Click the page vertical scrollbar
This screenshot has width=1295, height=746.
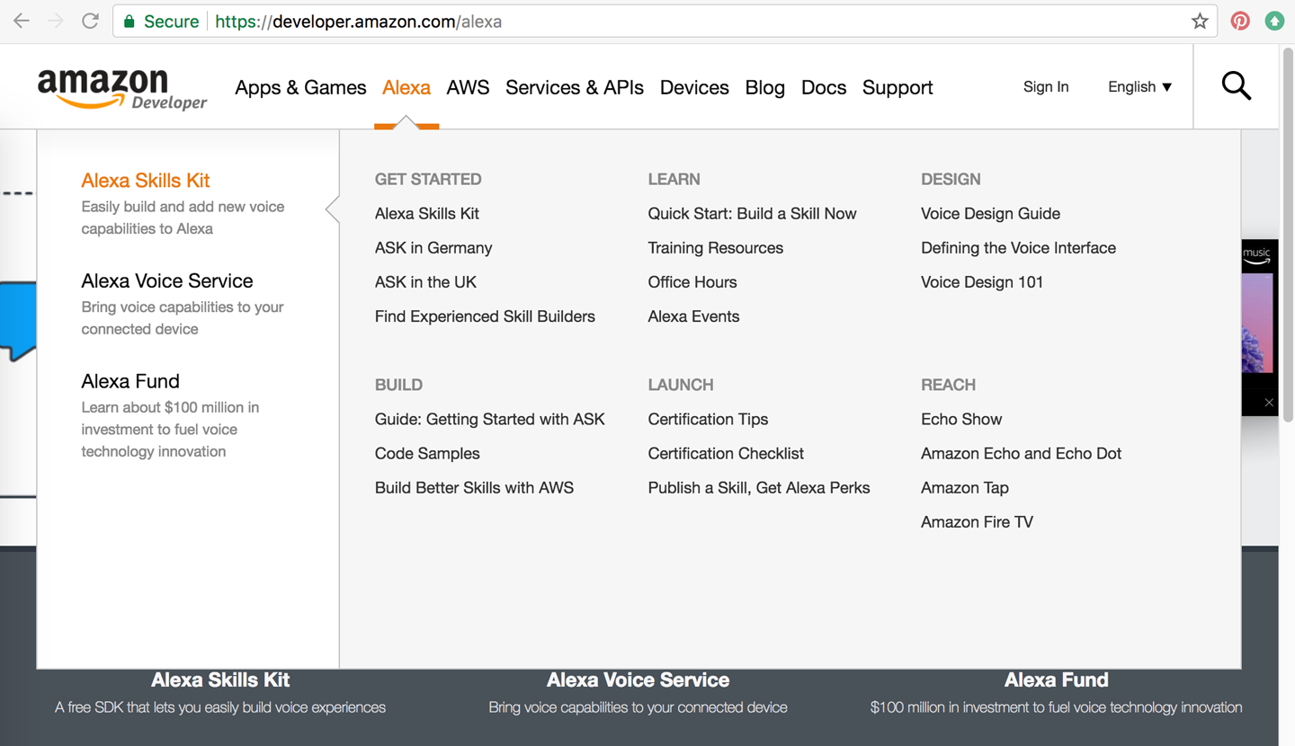click(x=1287, y=225)
